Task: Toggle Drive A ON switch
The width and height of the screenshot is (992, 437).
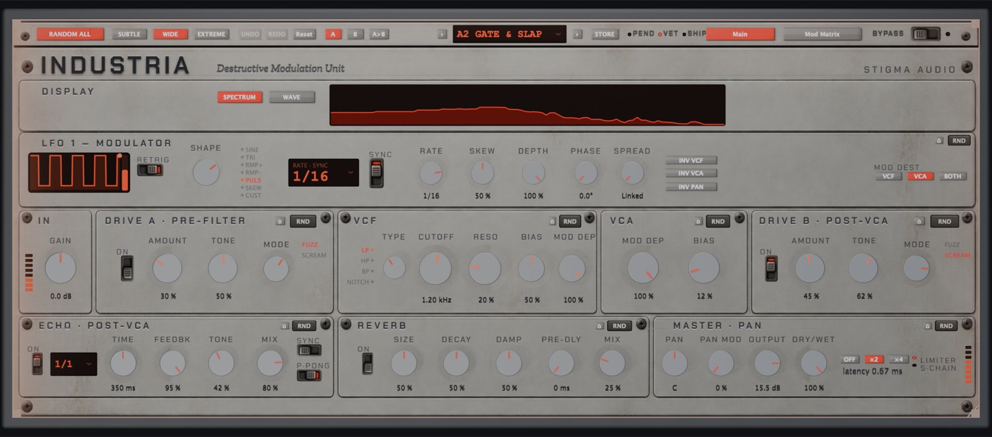Action: tap(127, 268)
